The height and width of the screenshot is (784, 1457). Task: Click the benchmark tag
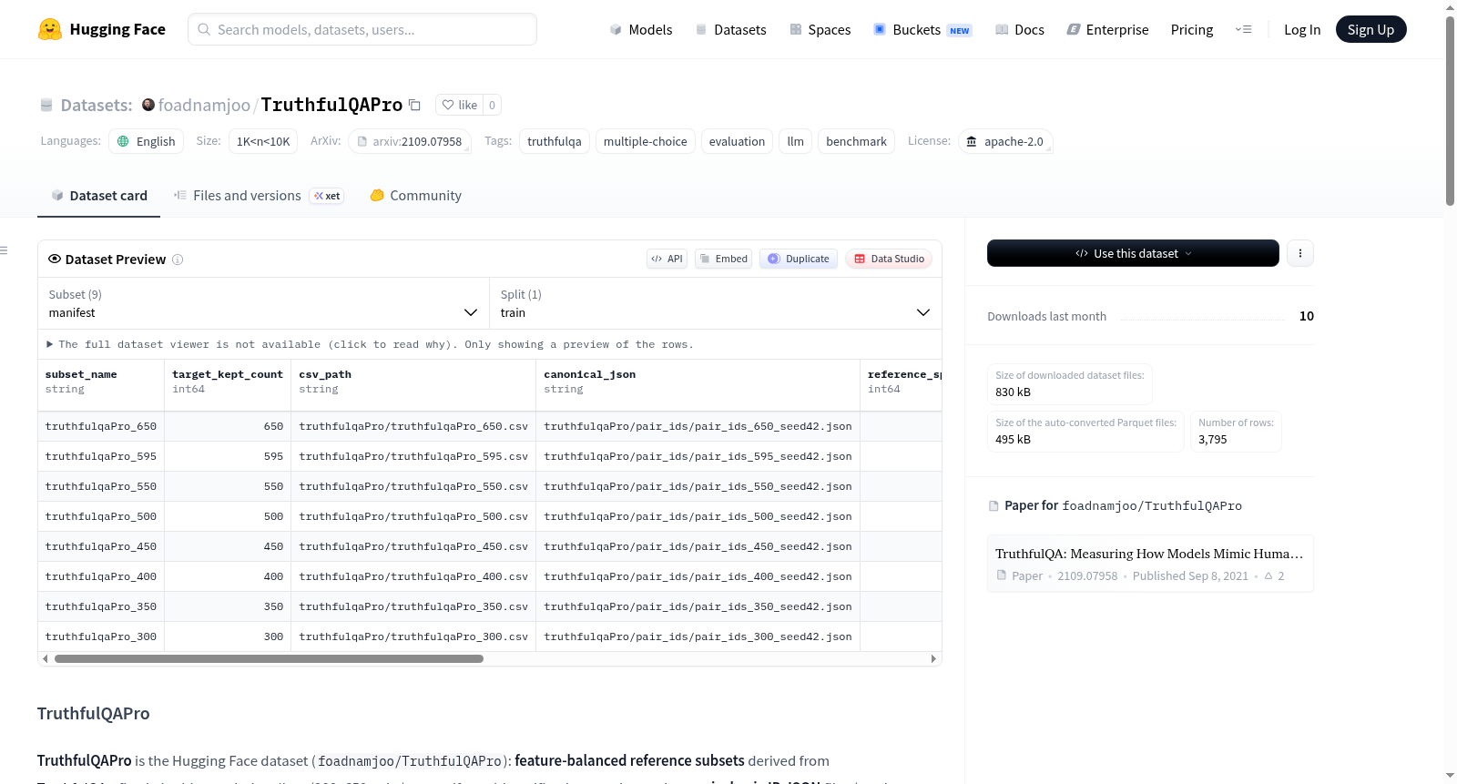pyautogui.click(x=856, y=141)
